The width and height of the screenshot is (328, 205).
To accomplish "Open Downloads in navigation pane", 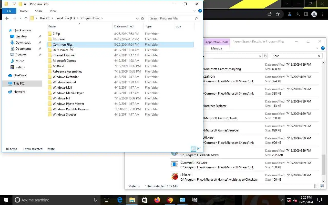I will [23, 43].
